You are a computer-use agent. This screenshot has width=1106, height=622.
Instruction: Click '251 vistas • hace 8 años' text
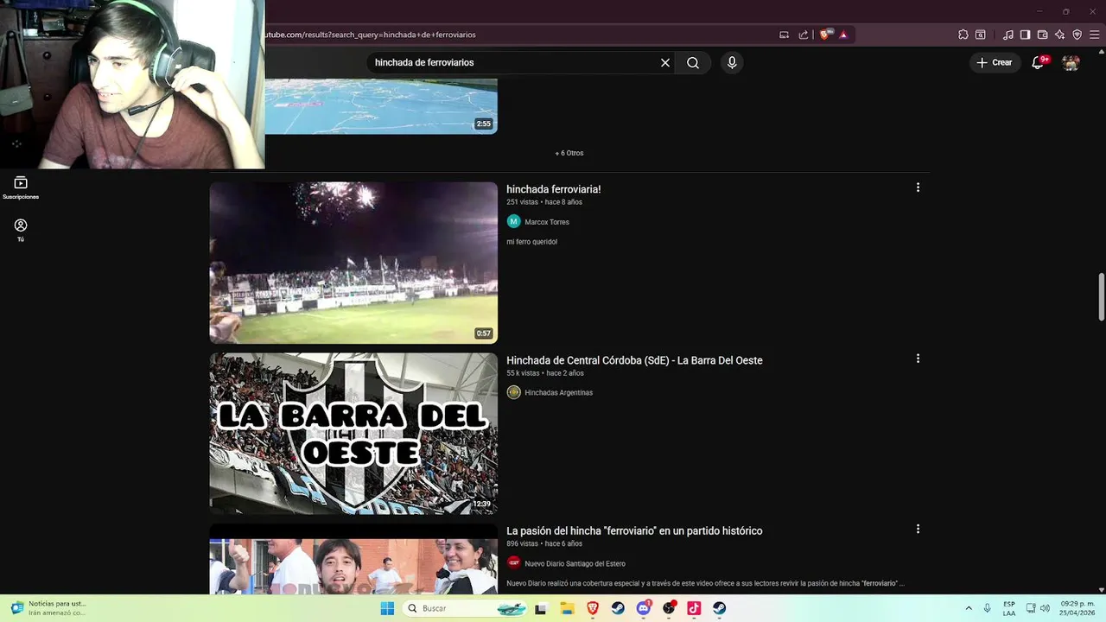[x=544, y=202]
